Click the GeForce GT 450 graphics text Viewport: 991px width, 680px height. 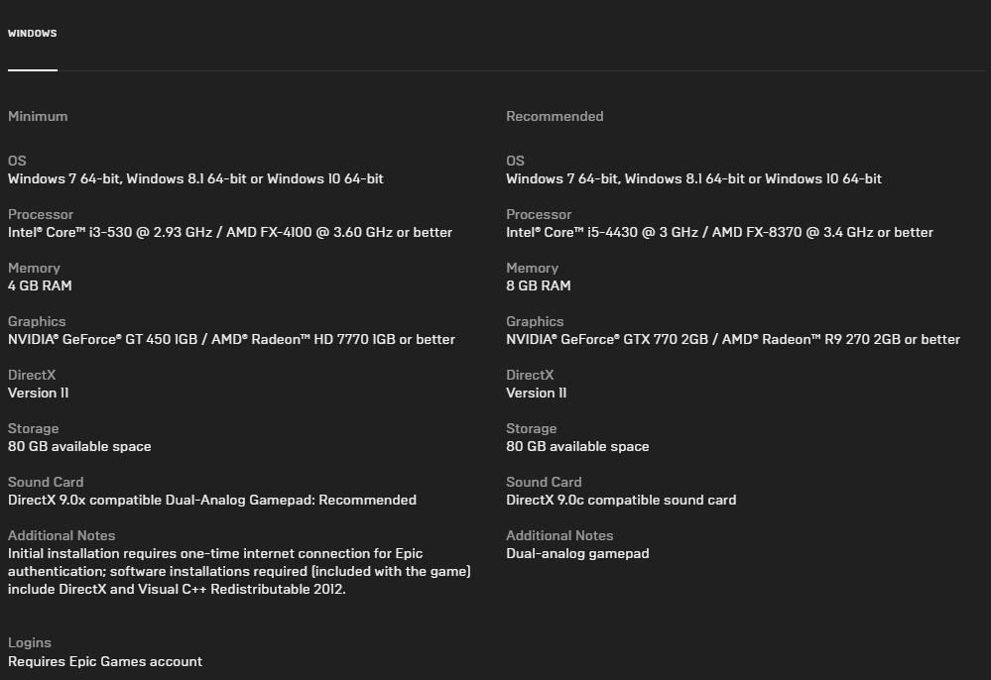click(x=231, y=340)
